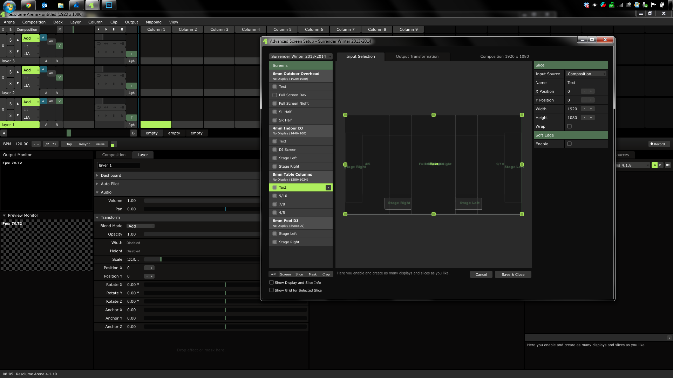Viewport: 673px width, 378px height.
Task: Open the Input Source Composition dropdown
Action: pyautogui.click(x=586, y=74)
